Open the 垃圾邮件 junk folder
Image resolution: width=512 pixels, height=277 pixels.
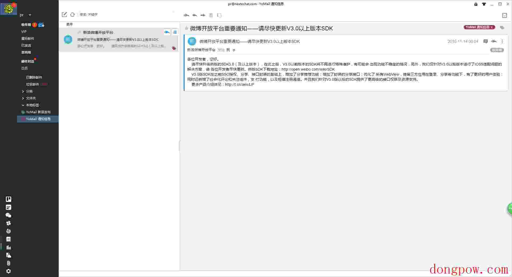(x=32, y=84)
